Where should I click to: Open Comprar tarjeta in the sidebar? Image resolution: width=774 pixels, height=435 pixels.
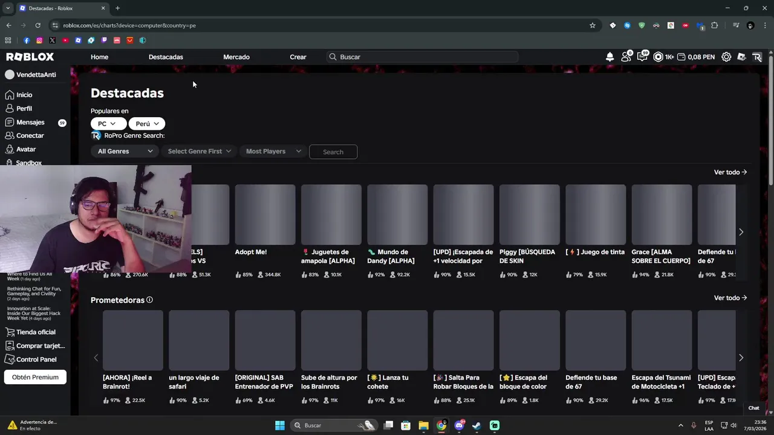(35, 346)
